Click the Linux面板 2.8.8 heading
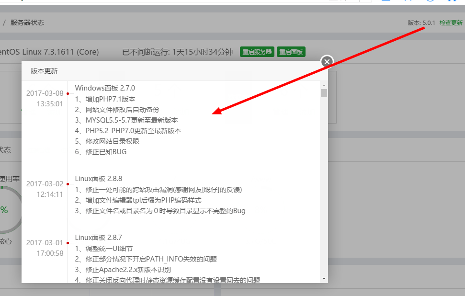465x296 pixels. coord(99,179)
